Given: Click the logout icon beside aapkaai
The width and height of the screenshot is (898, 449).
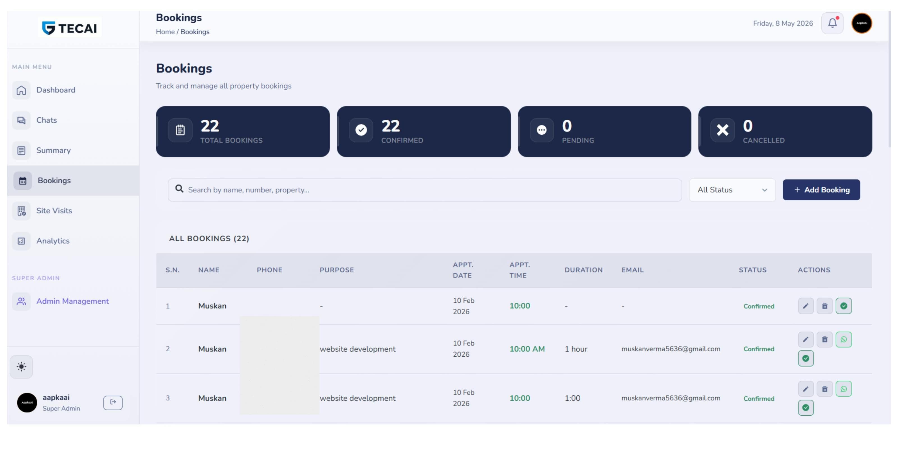Looking at the screenshot, I should coord(113,403).
